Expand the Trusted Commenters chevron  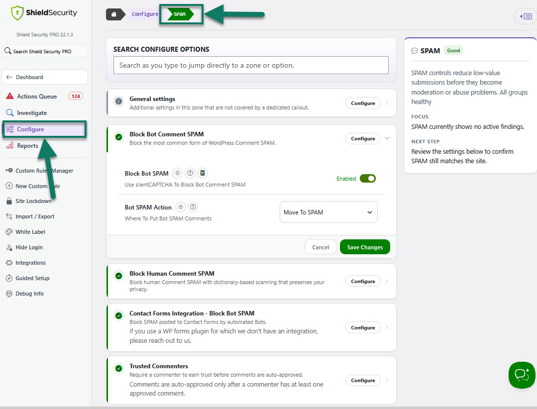pos(387,380)
